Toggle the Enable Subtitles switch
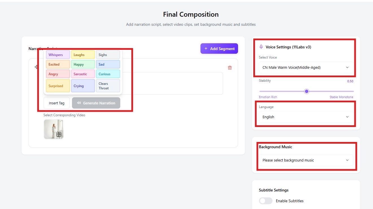Viewport: 373px width, 209px height. click(x=266, y=201)
